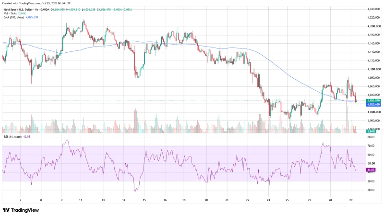Click the 4,120.000 price axis label
This screenshot has width=384, height=217.
[x=374, y=60]
